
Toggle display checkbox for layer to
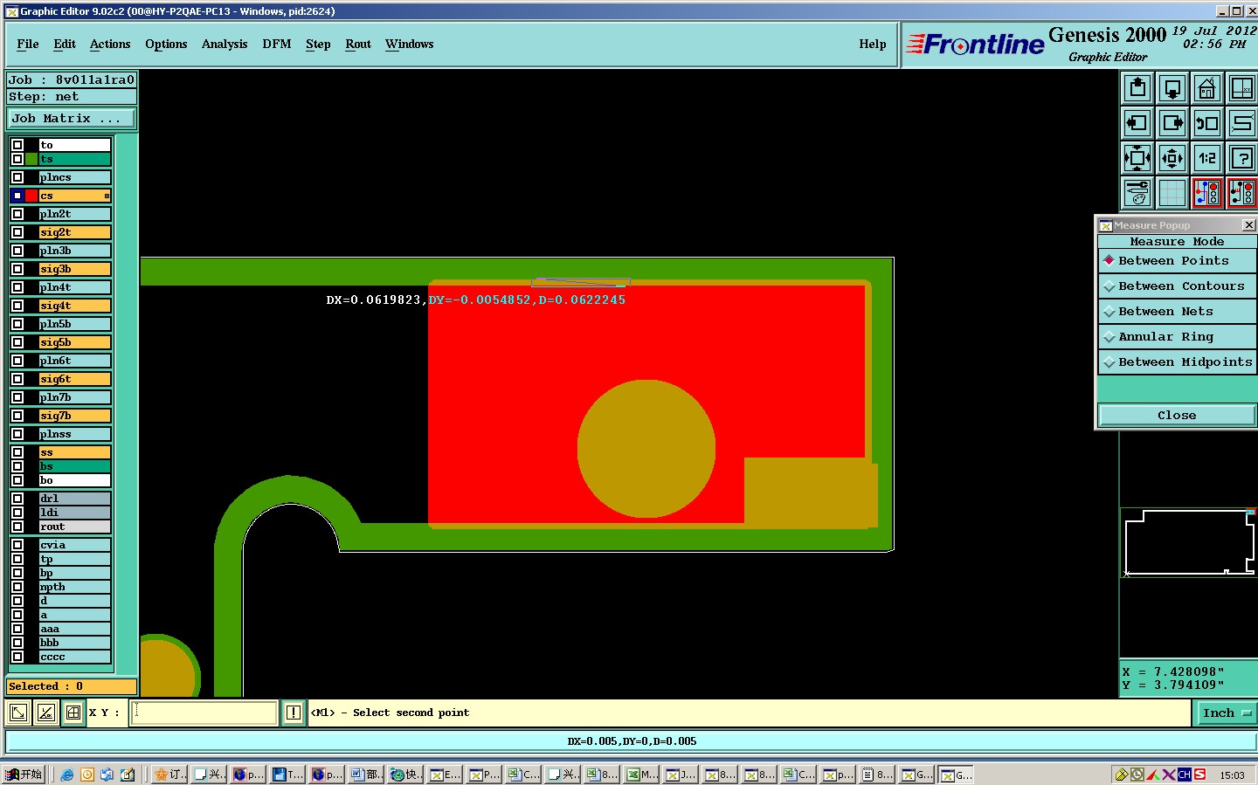click(17, 145)
